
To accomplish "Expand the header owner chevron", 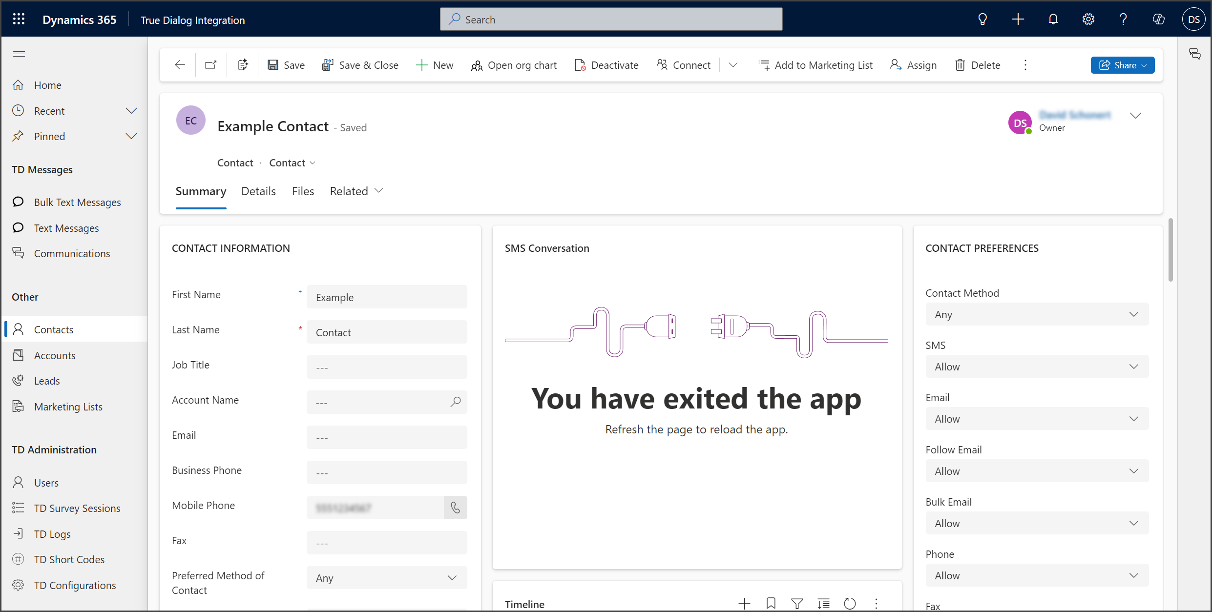I will (x=1135, y=116).
